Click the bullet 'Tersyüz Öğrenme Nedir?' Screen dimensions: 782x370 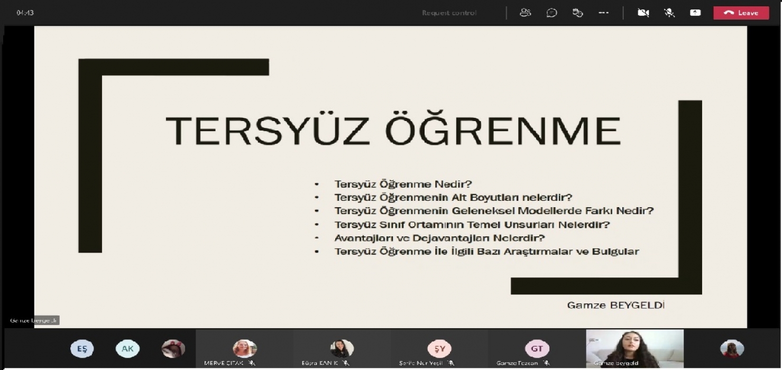403,184
